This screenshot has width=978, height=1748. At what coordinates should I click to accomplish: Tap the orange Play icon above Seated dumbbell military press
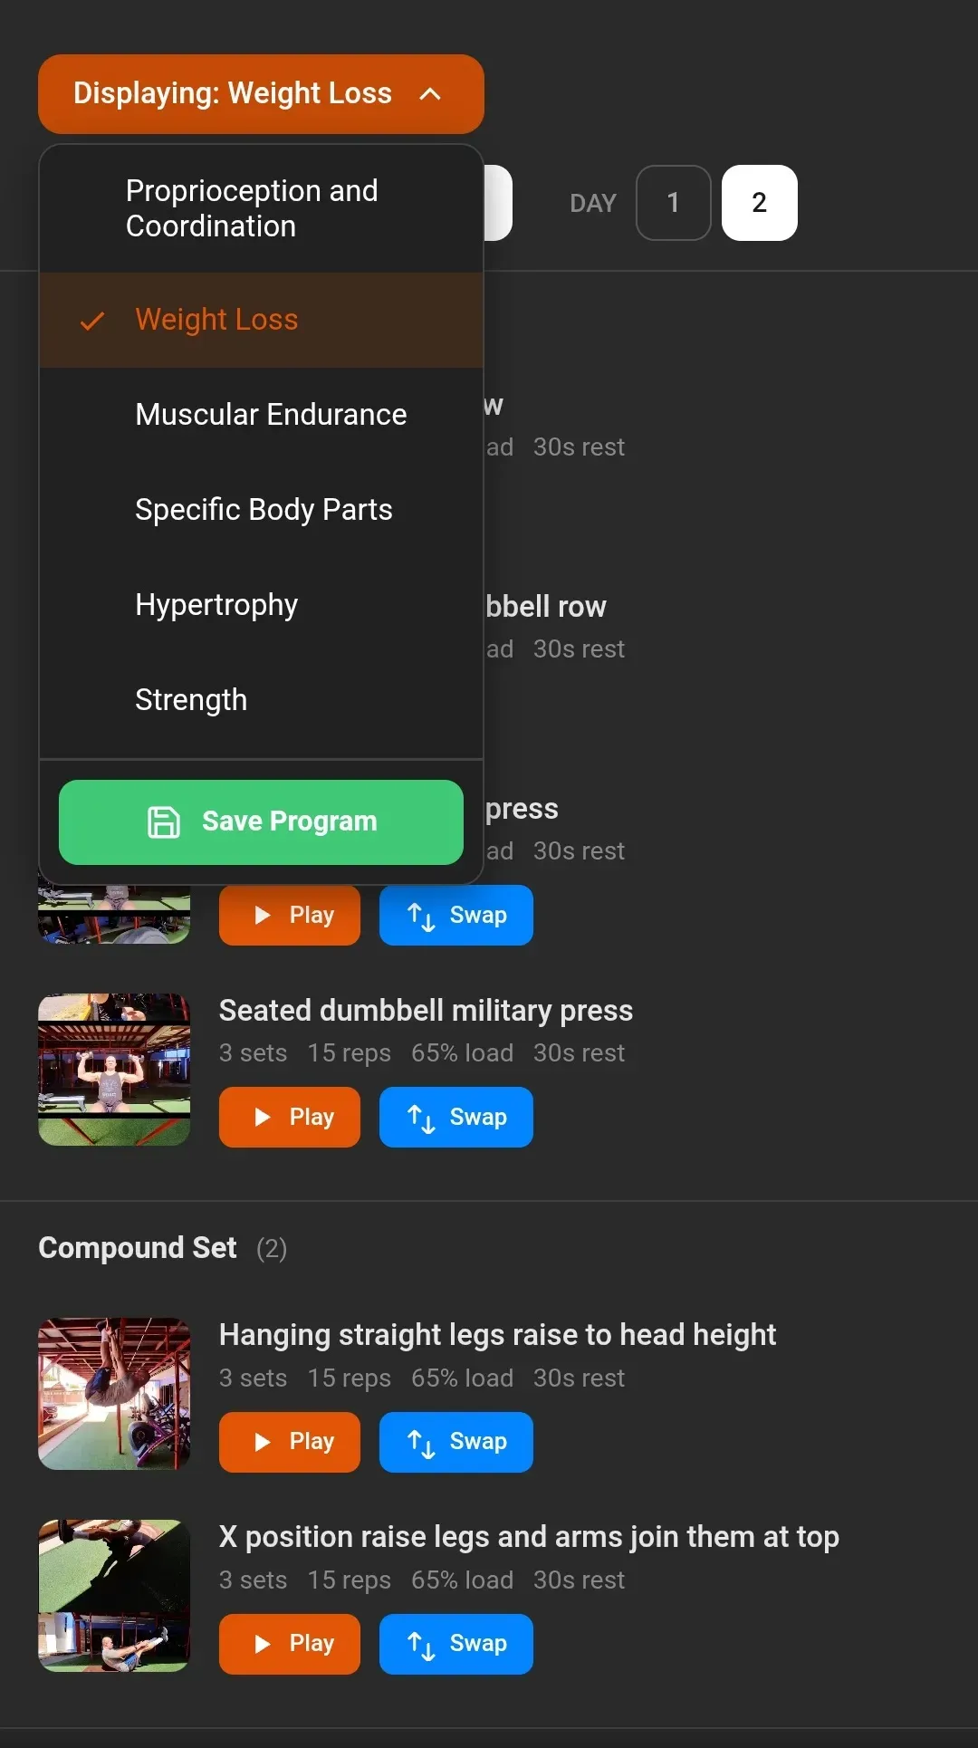[x=264, y=915]
